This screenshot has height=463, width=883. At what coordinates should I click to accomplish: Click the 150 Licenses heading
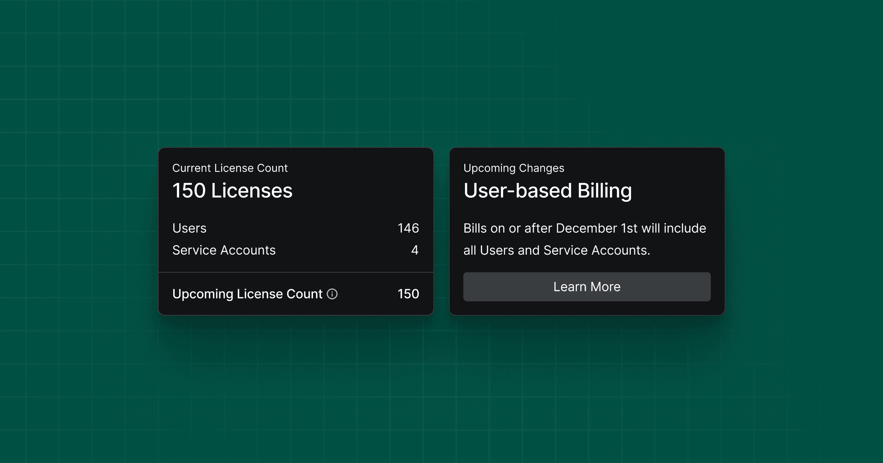[x=232, y=191]
